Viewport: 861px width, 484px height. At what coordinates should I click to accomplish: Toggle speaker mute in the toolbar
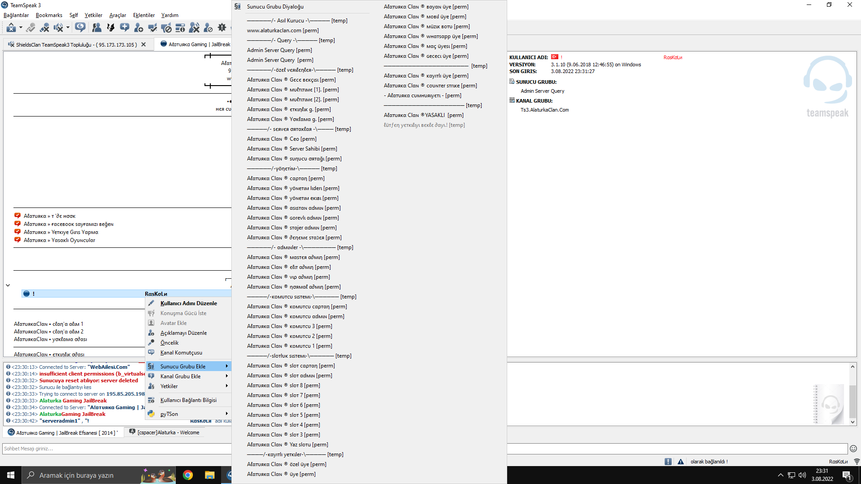58,28
